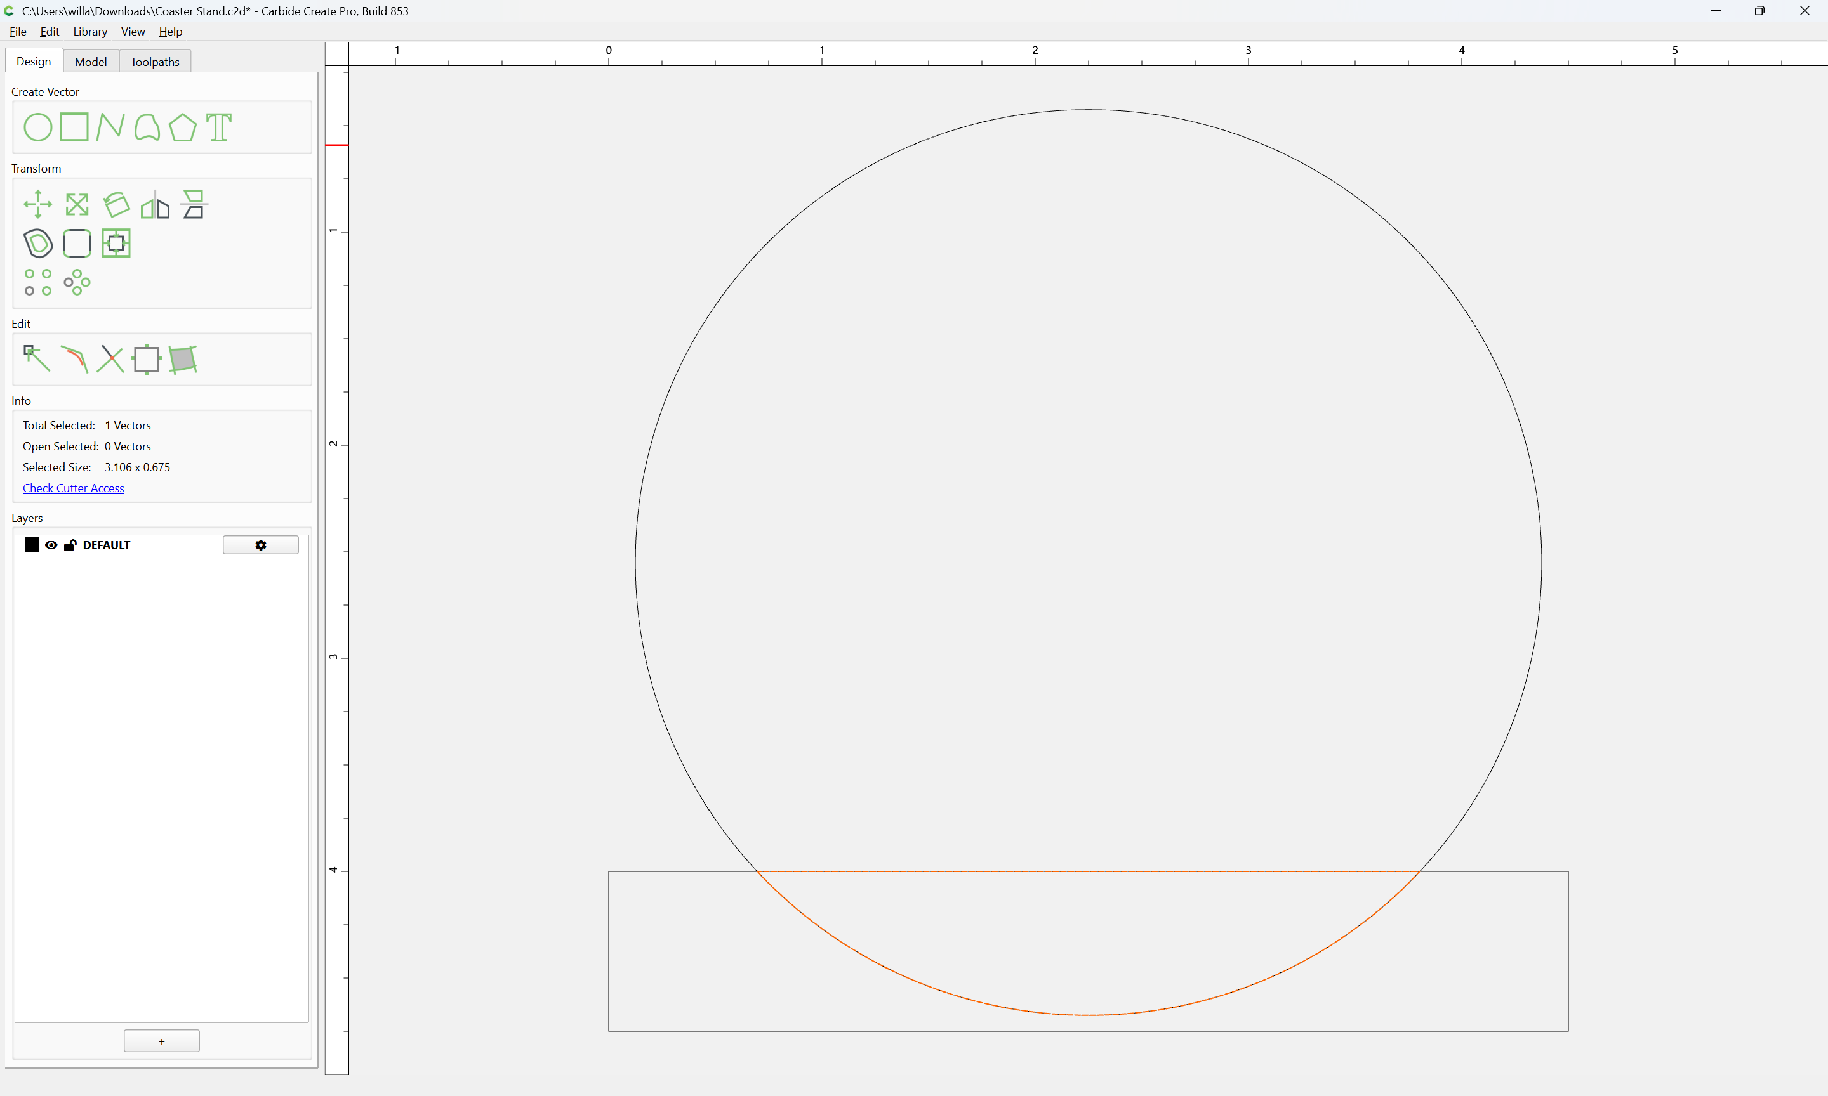Pick the Polygon vector tool
This screenshot has width=1828, height=1096.
[x=183, y=127]
